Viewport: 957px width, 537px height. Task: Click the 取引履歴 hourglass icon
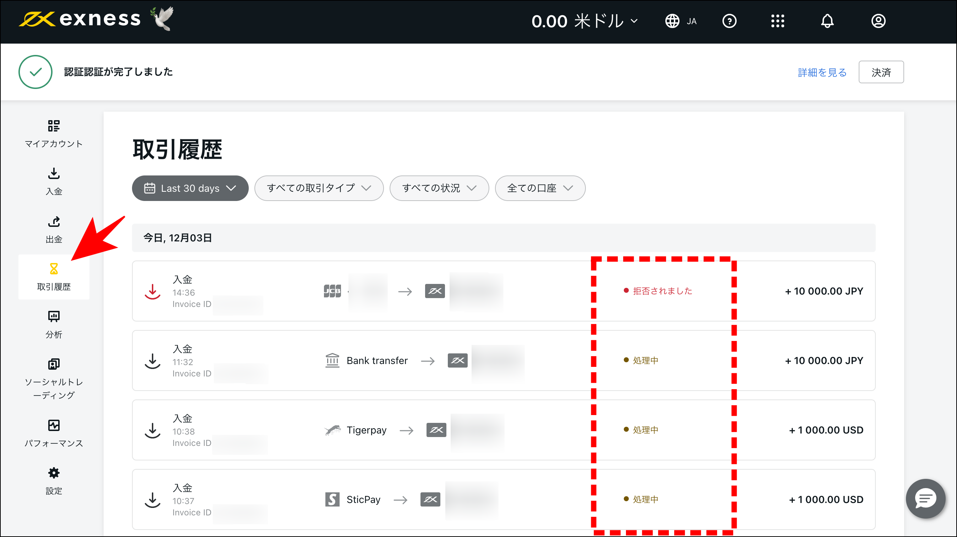(x=54, y=268)
